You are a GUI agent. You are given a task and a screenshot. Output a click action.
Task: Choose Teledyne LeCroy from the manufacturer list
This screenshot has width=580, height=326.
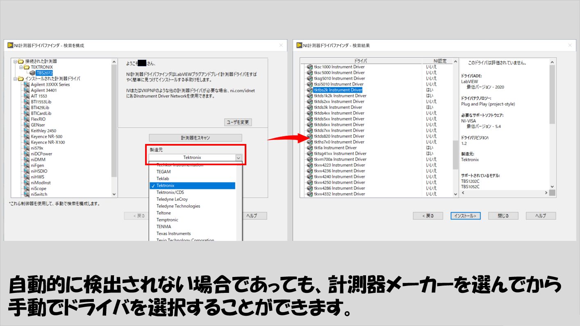click(172, 199)
